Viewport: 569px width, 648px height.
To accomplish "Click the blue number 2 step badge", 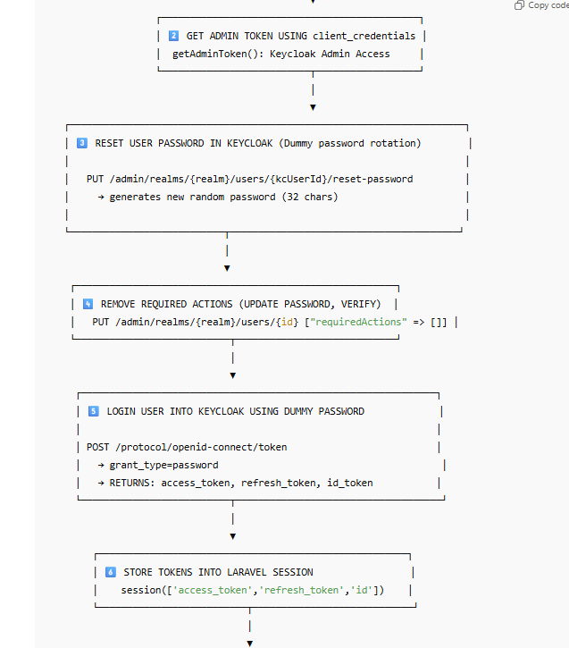I will [x=173, y=36].
